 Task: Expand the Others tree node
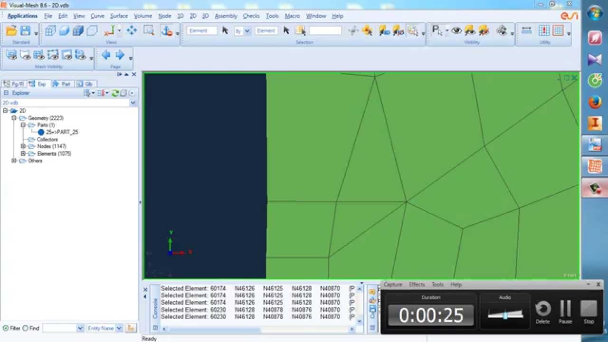14,161
